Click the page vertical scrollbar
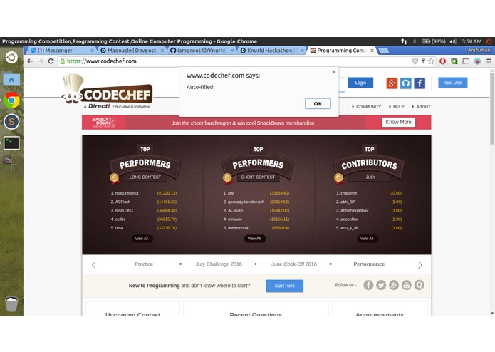Viewport: 495px width, 352px height. coord(492,109)
